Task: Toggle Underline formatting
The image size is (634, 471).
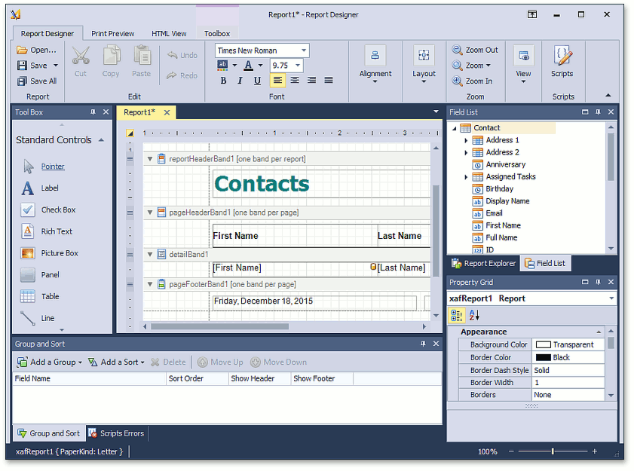Action: point(257,81)
